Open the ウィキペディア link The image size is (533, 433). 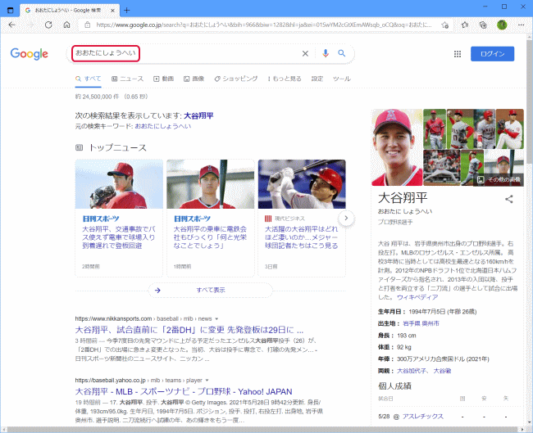tap(417, 297)
